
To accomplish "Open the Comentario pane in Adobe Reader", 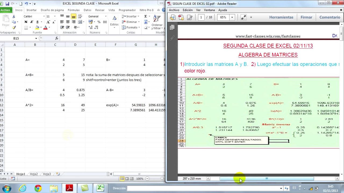I will point(330,17).
